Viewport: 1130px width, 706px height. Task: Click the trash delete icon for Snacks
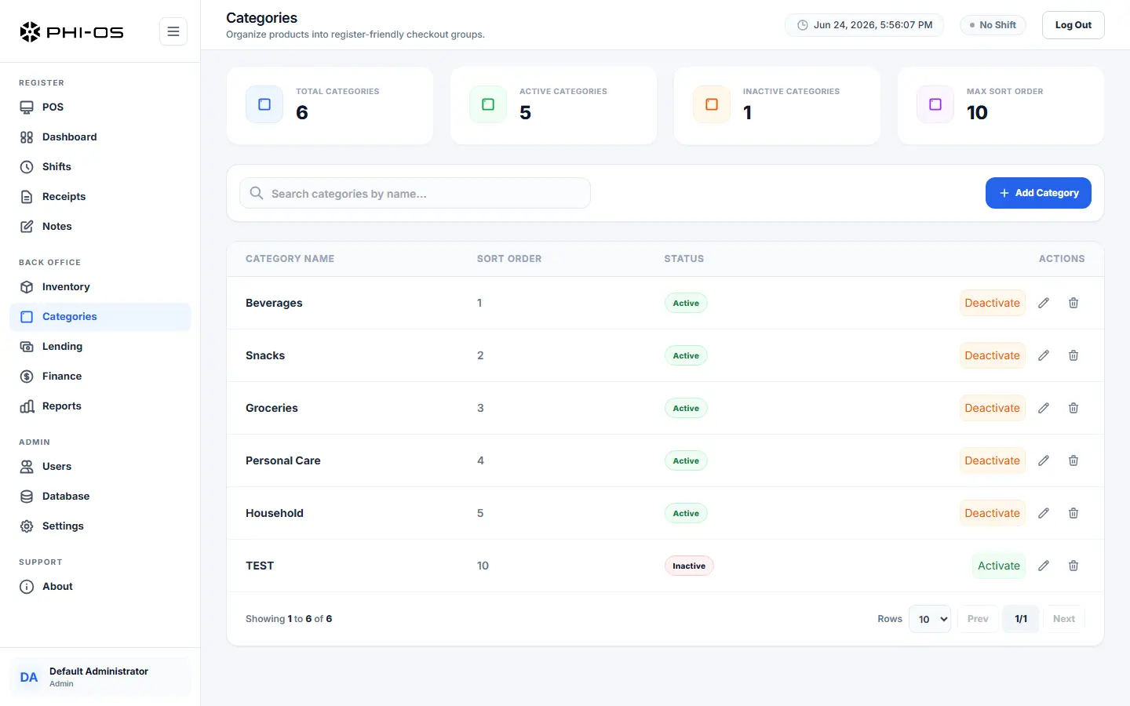[x=1073, y=355]
